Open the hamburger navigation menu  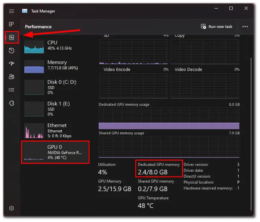click(12, 11)
